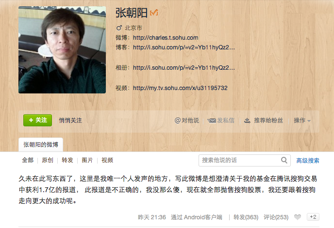Viewport: 334px width, 228px height.
Task: Open the my.tv.sohu.com video link
Action: coord(180,88)
